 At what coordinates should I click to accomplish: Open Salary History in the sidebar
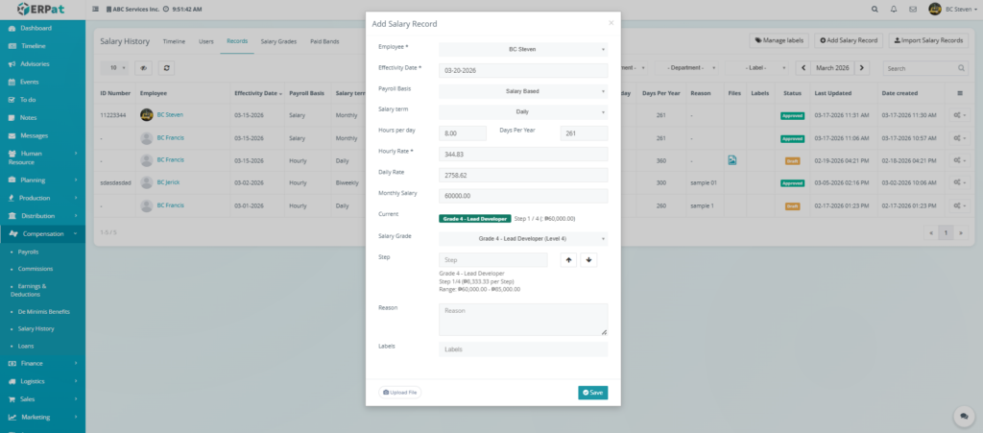(36, 328)
